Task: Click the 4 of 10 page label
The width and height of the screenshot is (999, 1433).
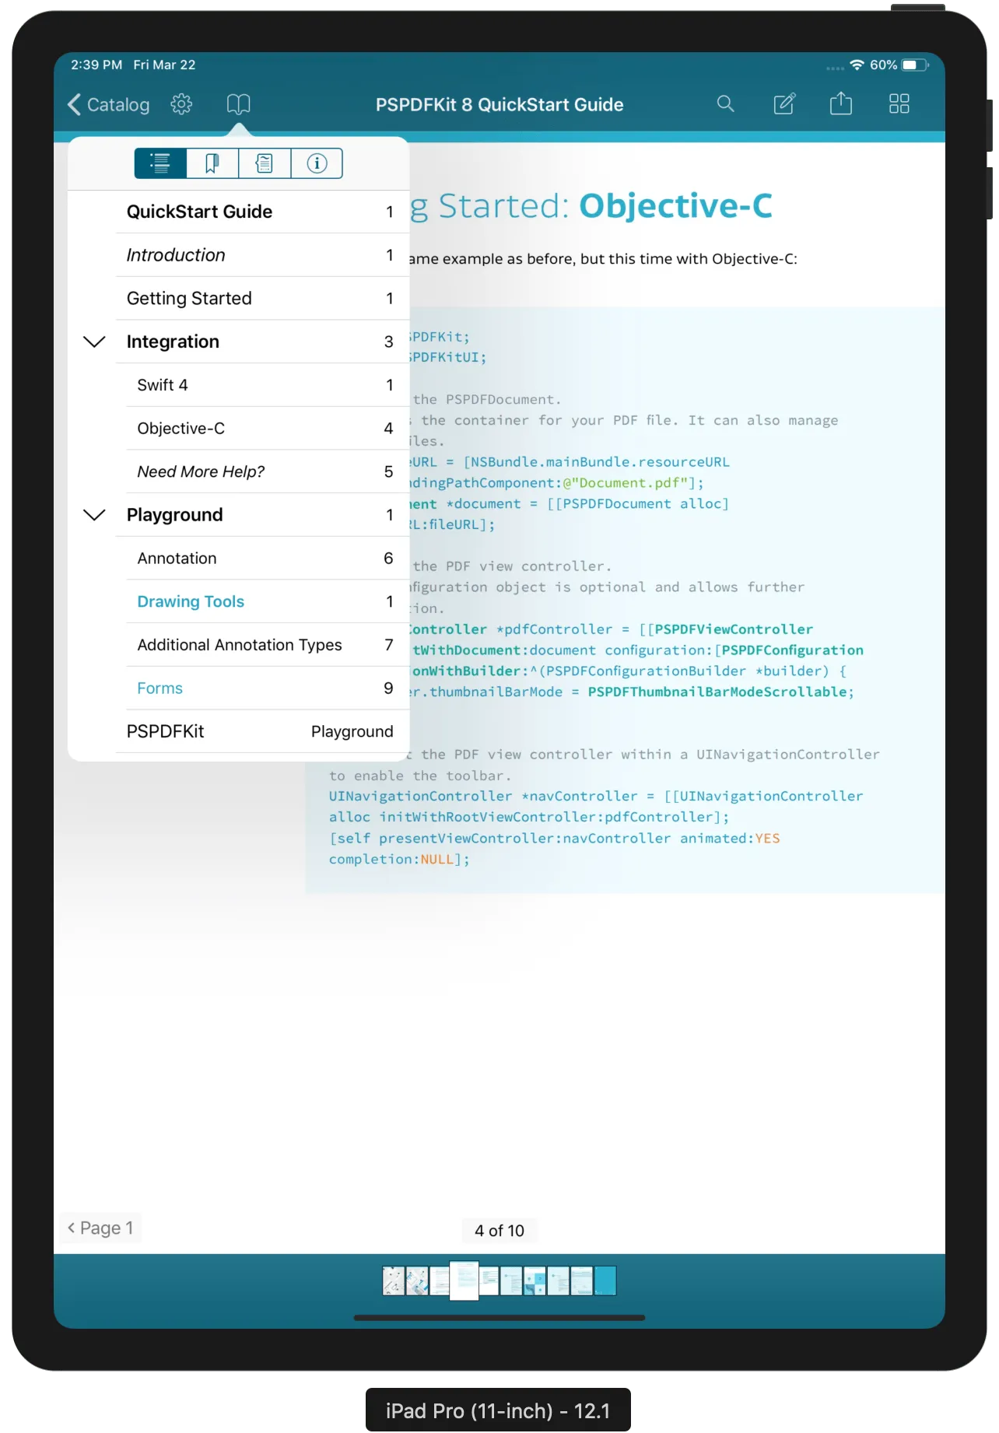Action: pos(499,1231)
